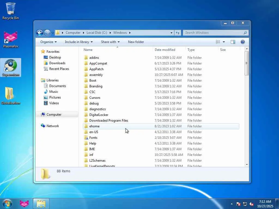This screenshot has height=209, width=279.
Task: Sort the list by Name column
Action: [x=117, y=50]
